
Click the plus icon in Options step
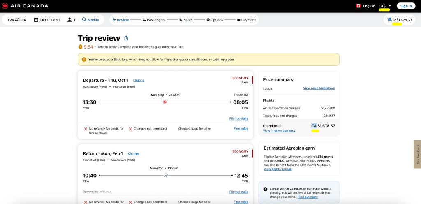point(208,20)
